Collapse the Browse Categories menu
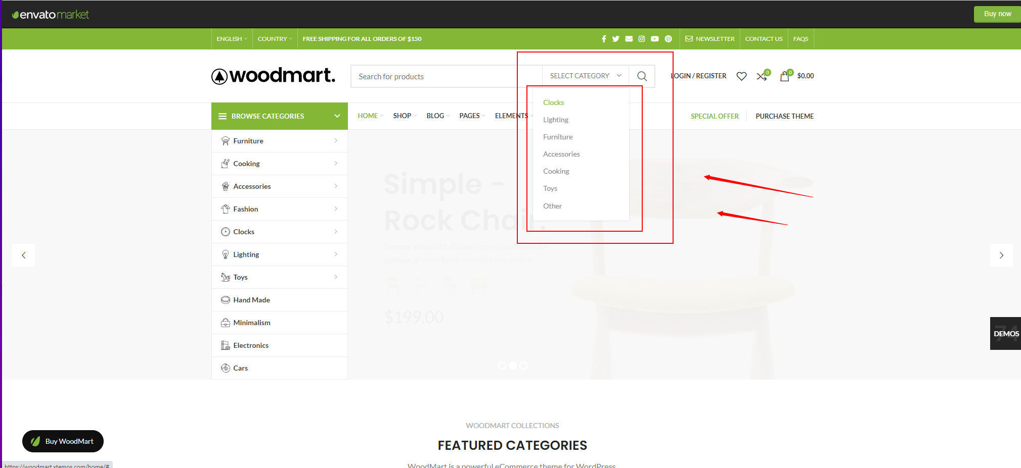The height and width of the screenshot is (468, 1021). click(337, 116)
